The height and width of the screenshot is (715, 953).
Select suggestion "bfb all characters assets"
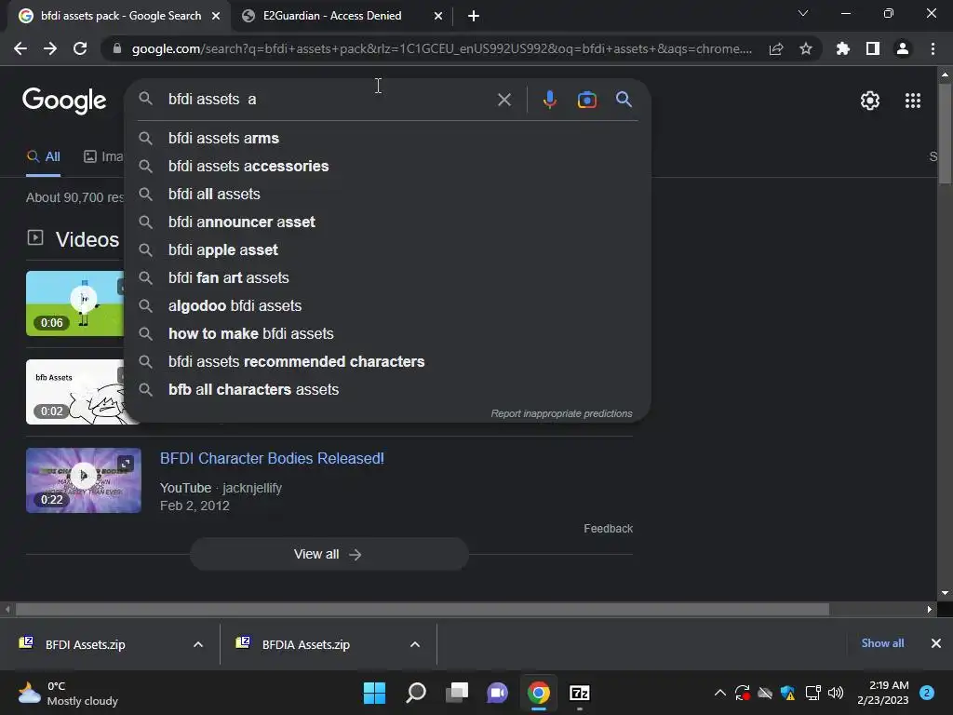click(388, 390)
